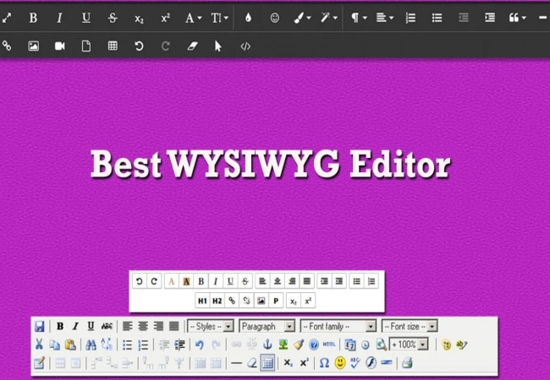Click printer icon in bottom toolbar
This screenshot has width=550, height=380.
pyautogui.click(x=407, y=363)
